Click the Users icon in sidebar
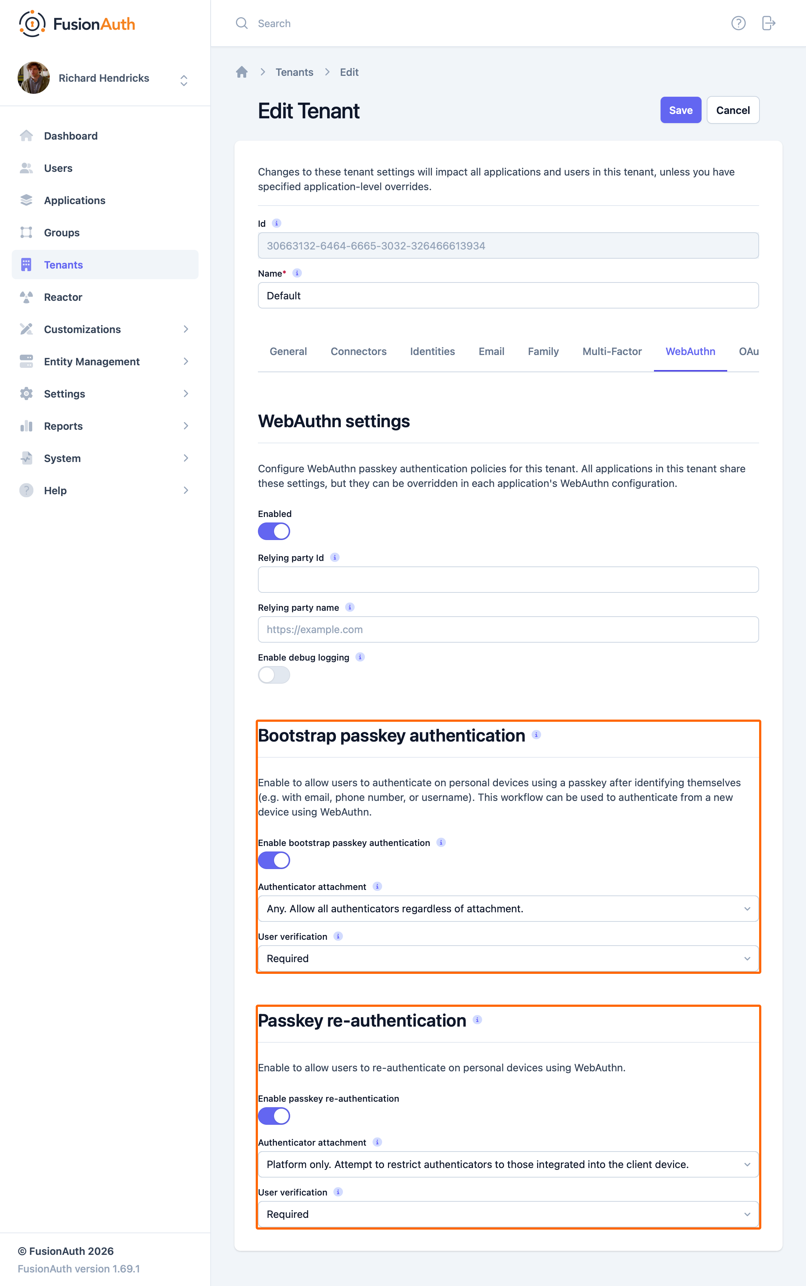The image size is (806, 1286). click(x=26, y=168)
